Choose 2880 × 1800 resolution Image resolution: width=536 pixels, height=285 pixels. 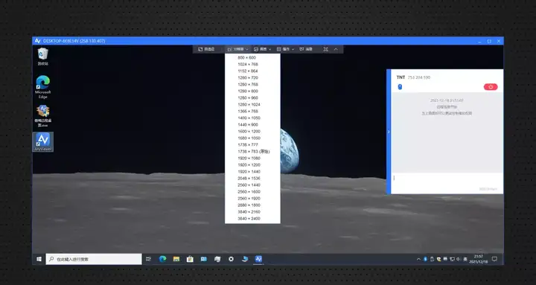pyautogui.click(x=252, y=205)
